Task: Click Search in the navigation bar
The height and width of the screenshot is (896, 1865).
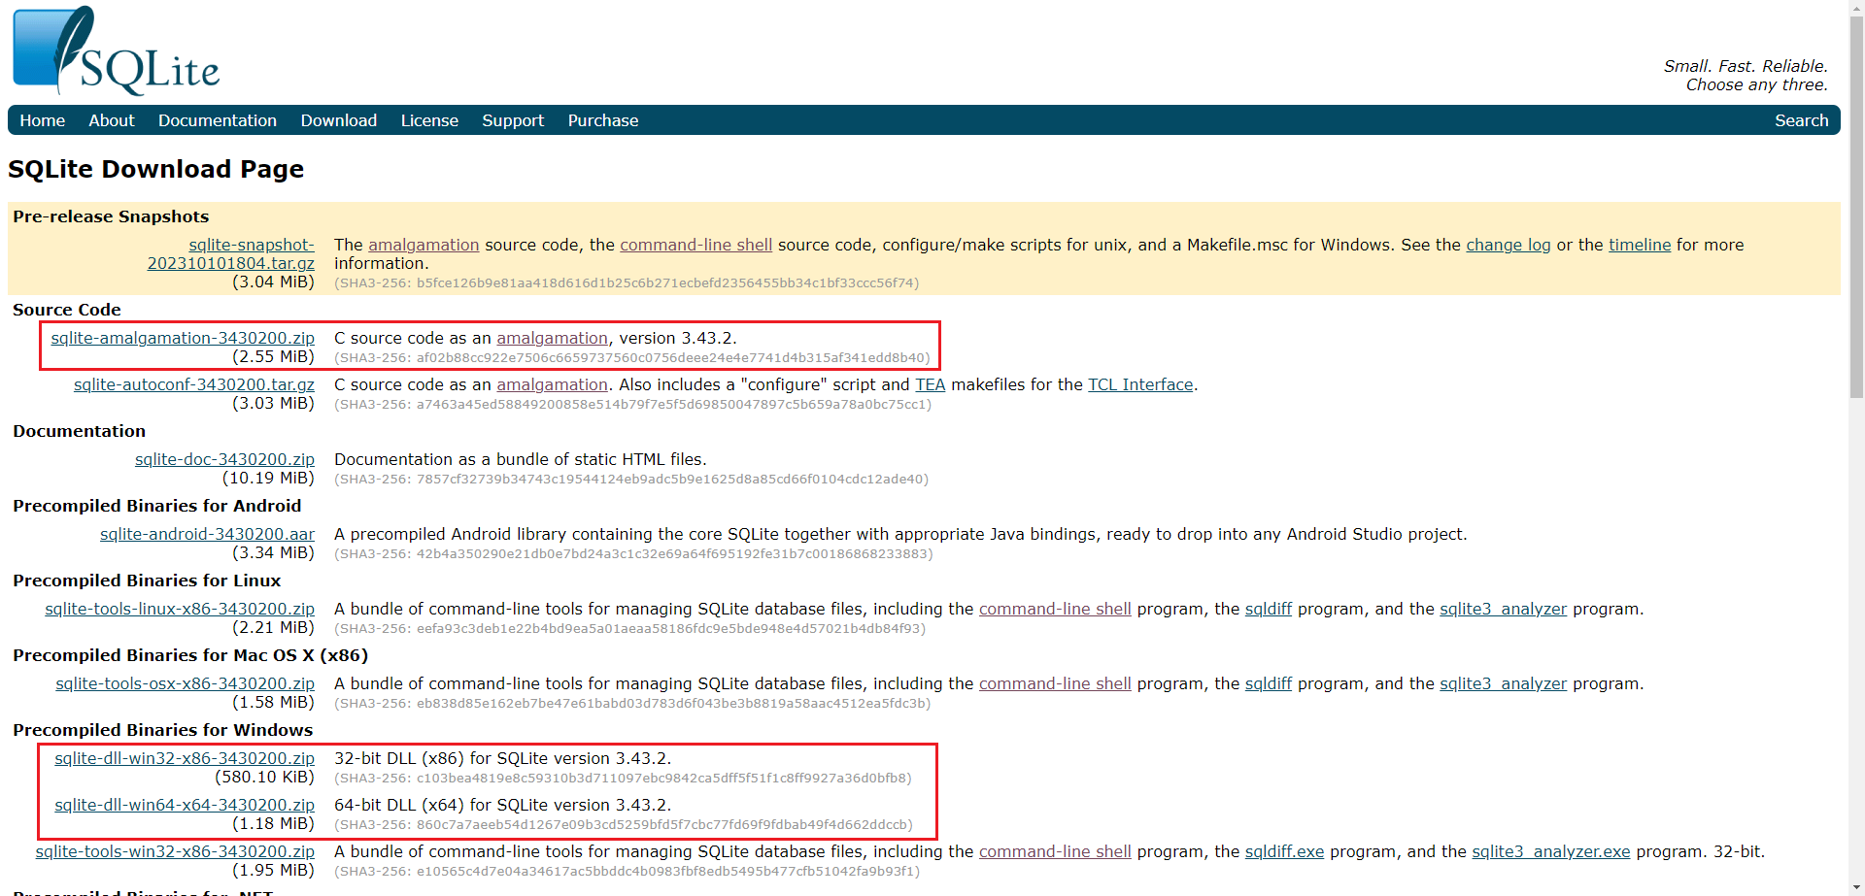Action: coord(1801,120)
